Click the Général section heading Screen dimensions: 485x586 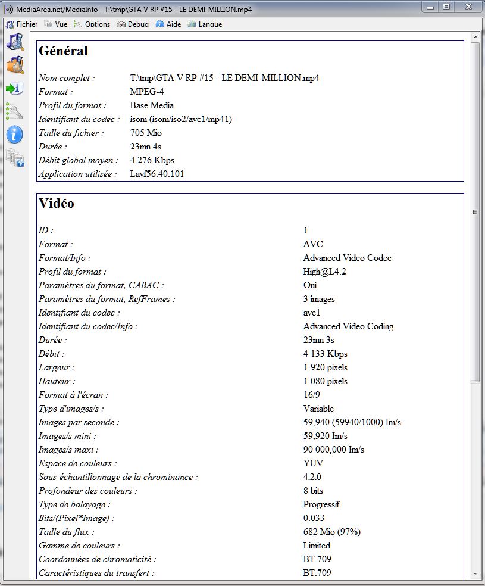pos(64,51)
